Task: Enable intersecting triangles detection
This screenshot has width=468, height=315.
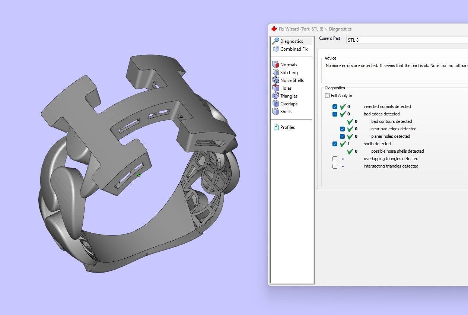Action: 335,166
